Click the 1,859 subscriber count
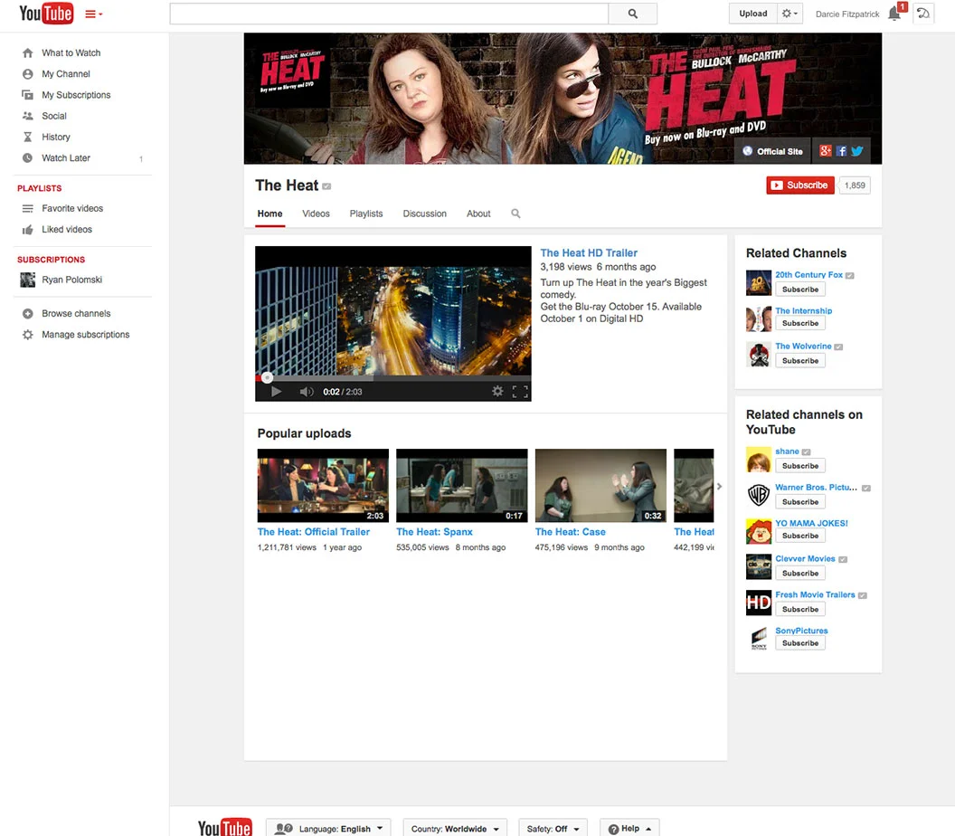Screen dimensions: 955x836 coord(855,185)
